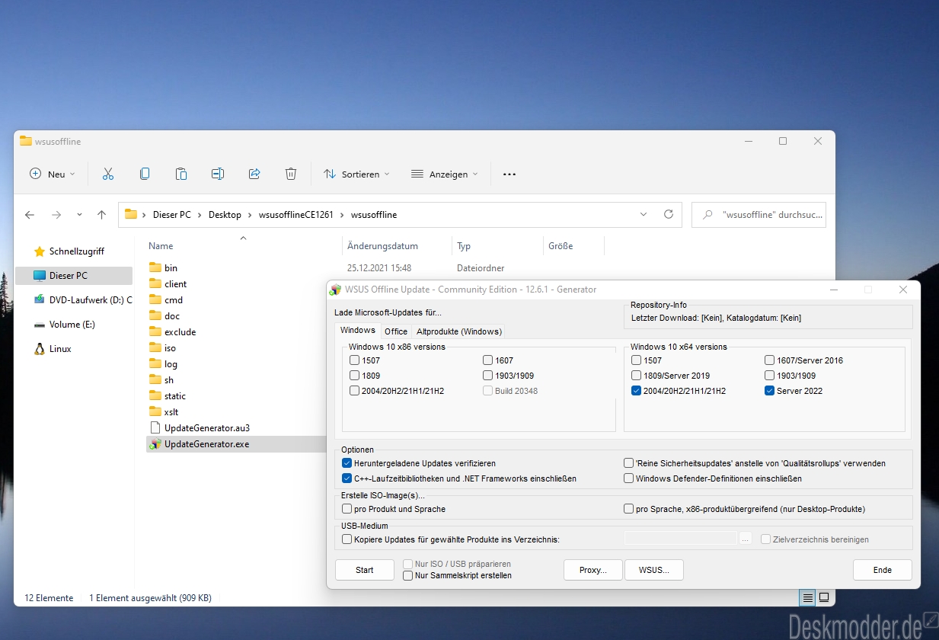939x640 pixels.
Task: Click wsusofflineCE1261 in the breadcrumb path
Action: pos(296,215)
